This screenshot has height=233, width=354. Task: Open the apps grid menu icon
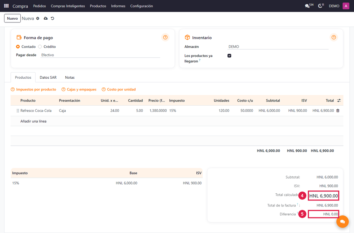(6, 6)
